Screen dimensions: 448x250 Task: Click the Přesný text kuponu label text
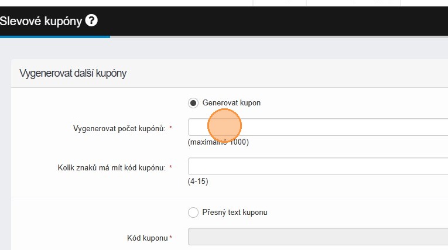pos(235,213)
